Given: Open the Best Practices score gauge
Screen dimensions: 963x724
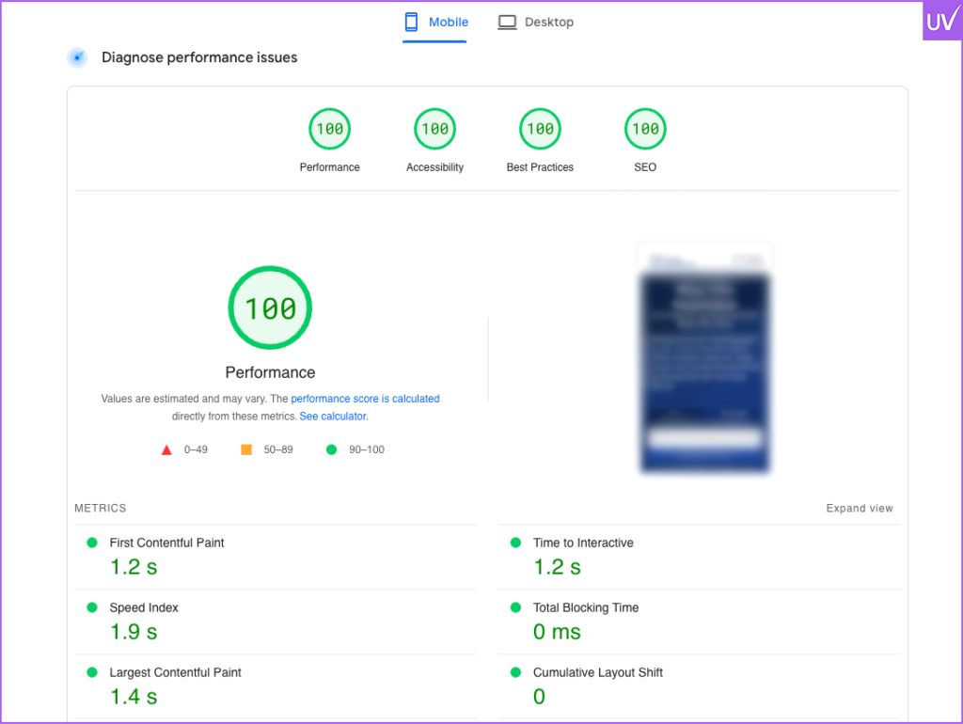Looking at the screenshot, I should click(540, 130).
